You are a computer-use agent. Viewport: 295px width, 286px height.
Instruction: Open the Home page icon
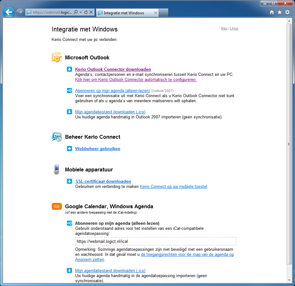coord(272,12)
